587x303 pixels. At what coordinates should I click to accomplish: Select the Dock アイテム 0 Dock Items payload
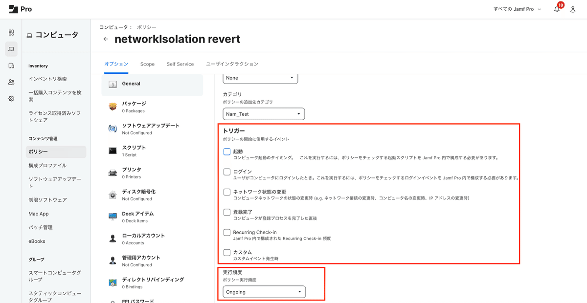(x=152, y=216)
